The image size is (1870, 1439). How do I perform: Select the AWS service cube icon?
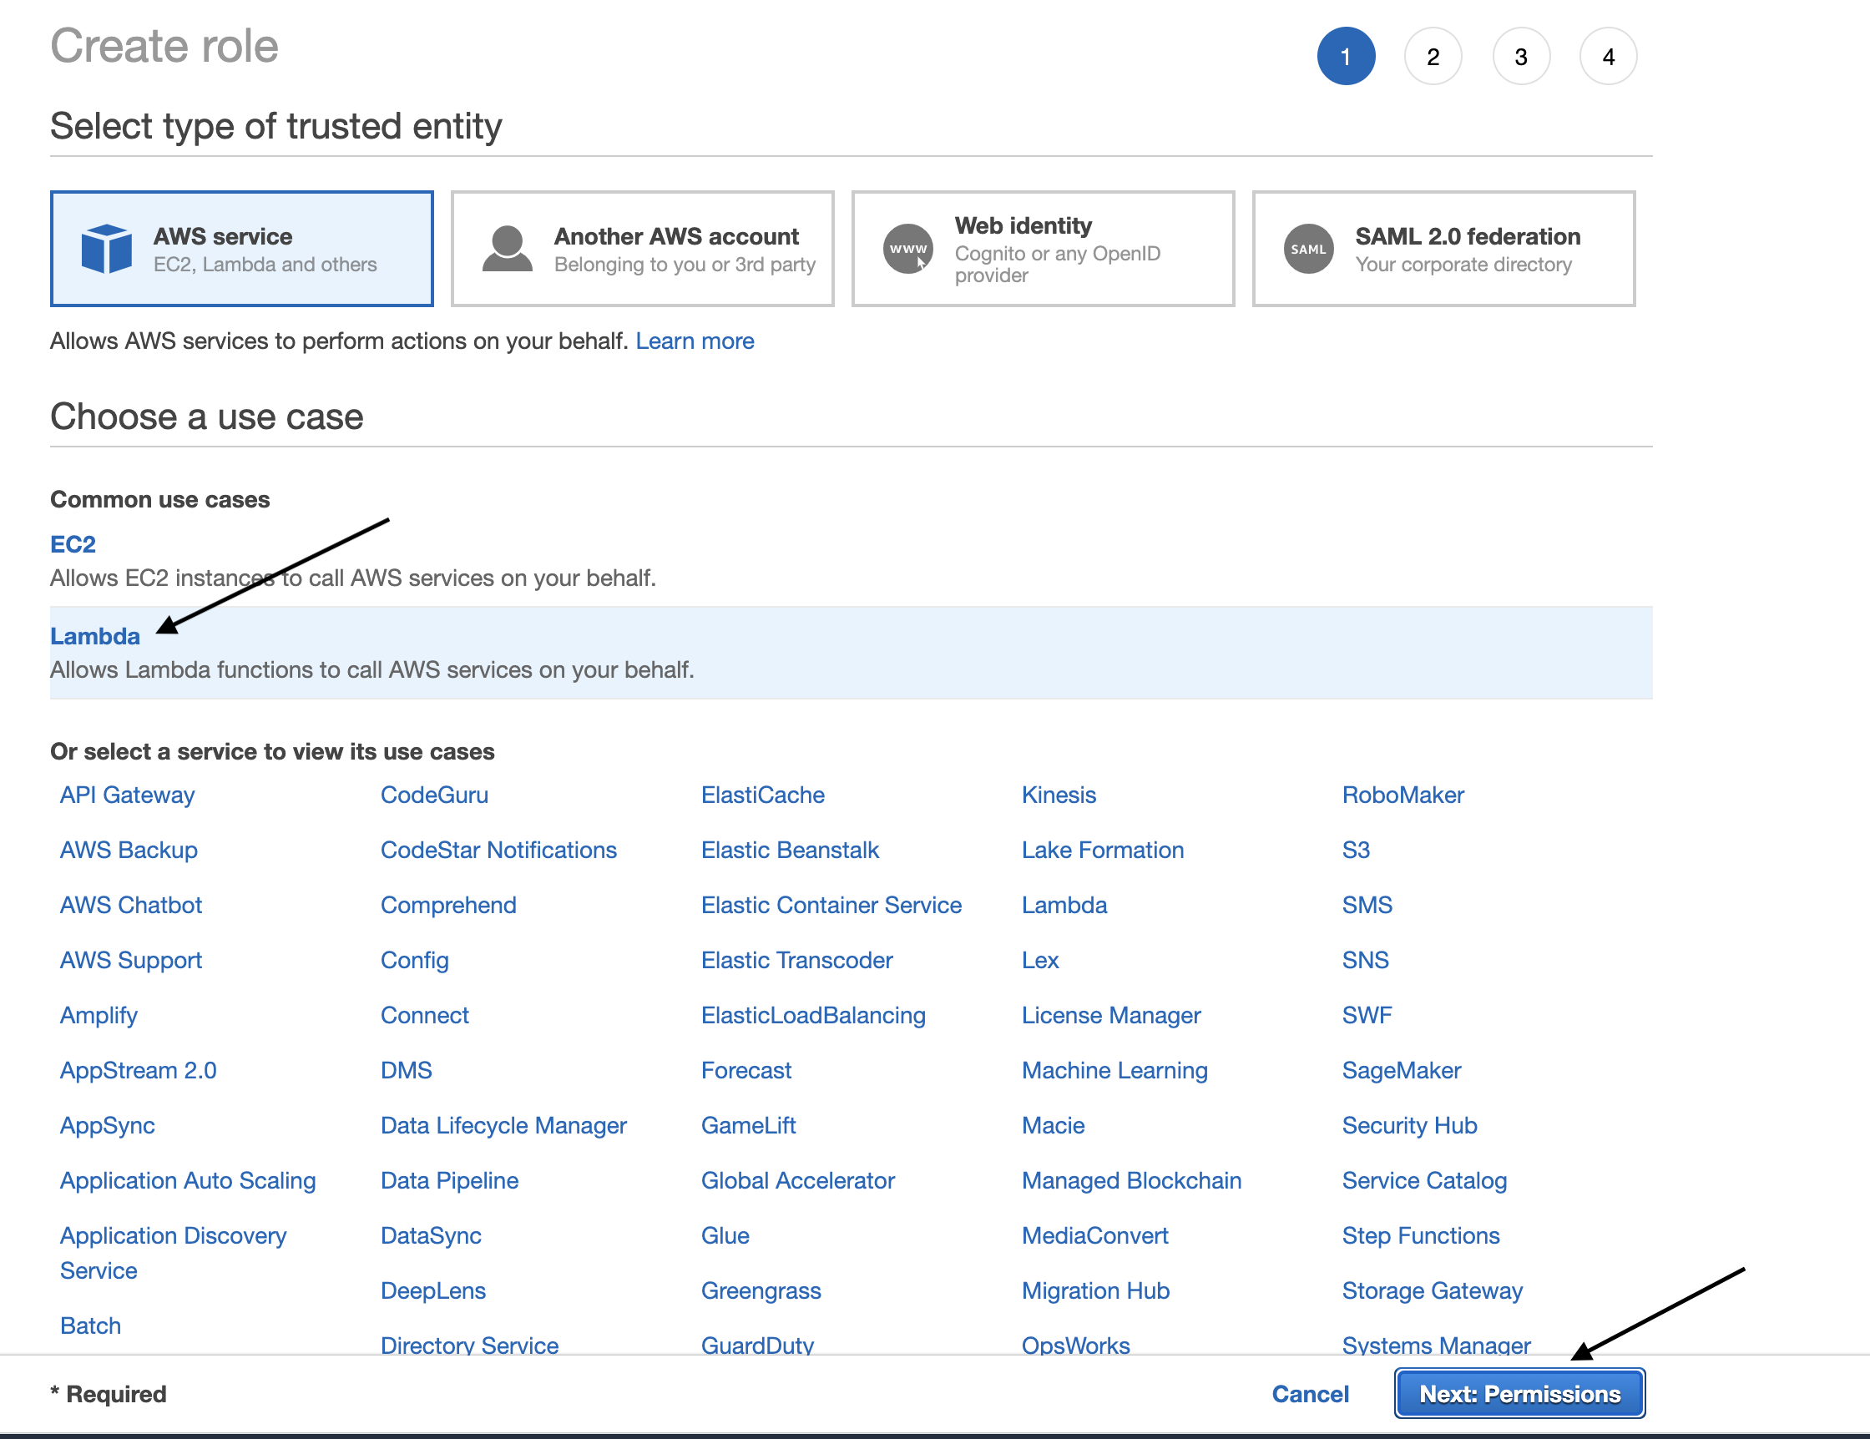coord(106,249)
